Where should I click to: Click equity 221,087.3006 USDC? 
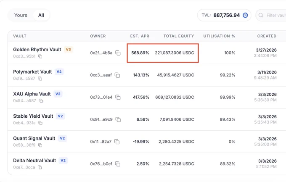pos(175,53)
